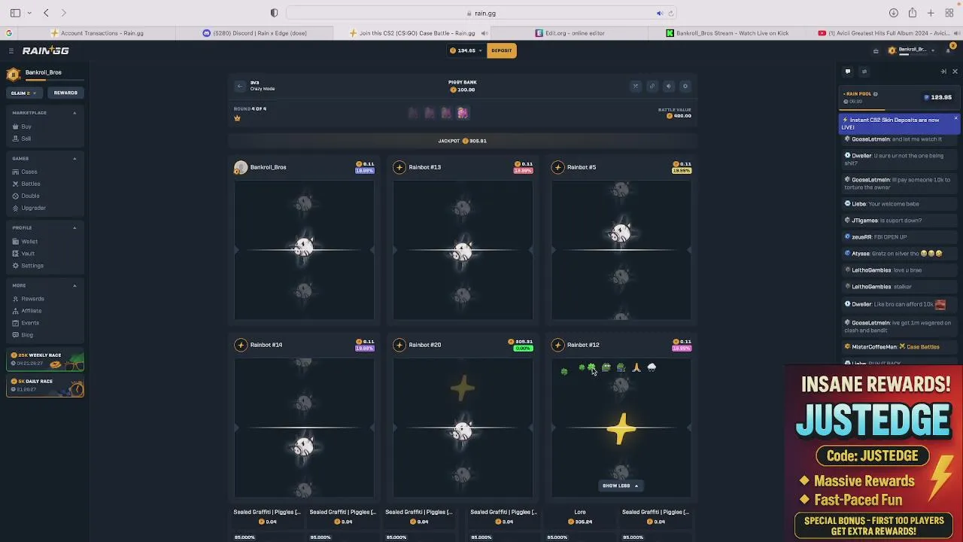
Task: Switch to the Account Transactions browser tab
Action: coord(96,33)
